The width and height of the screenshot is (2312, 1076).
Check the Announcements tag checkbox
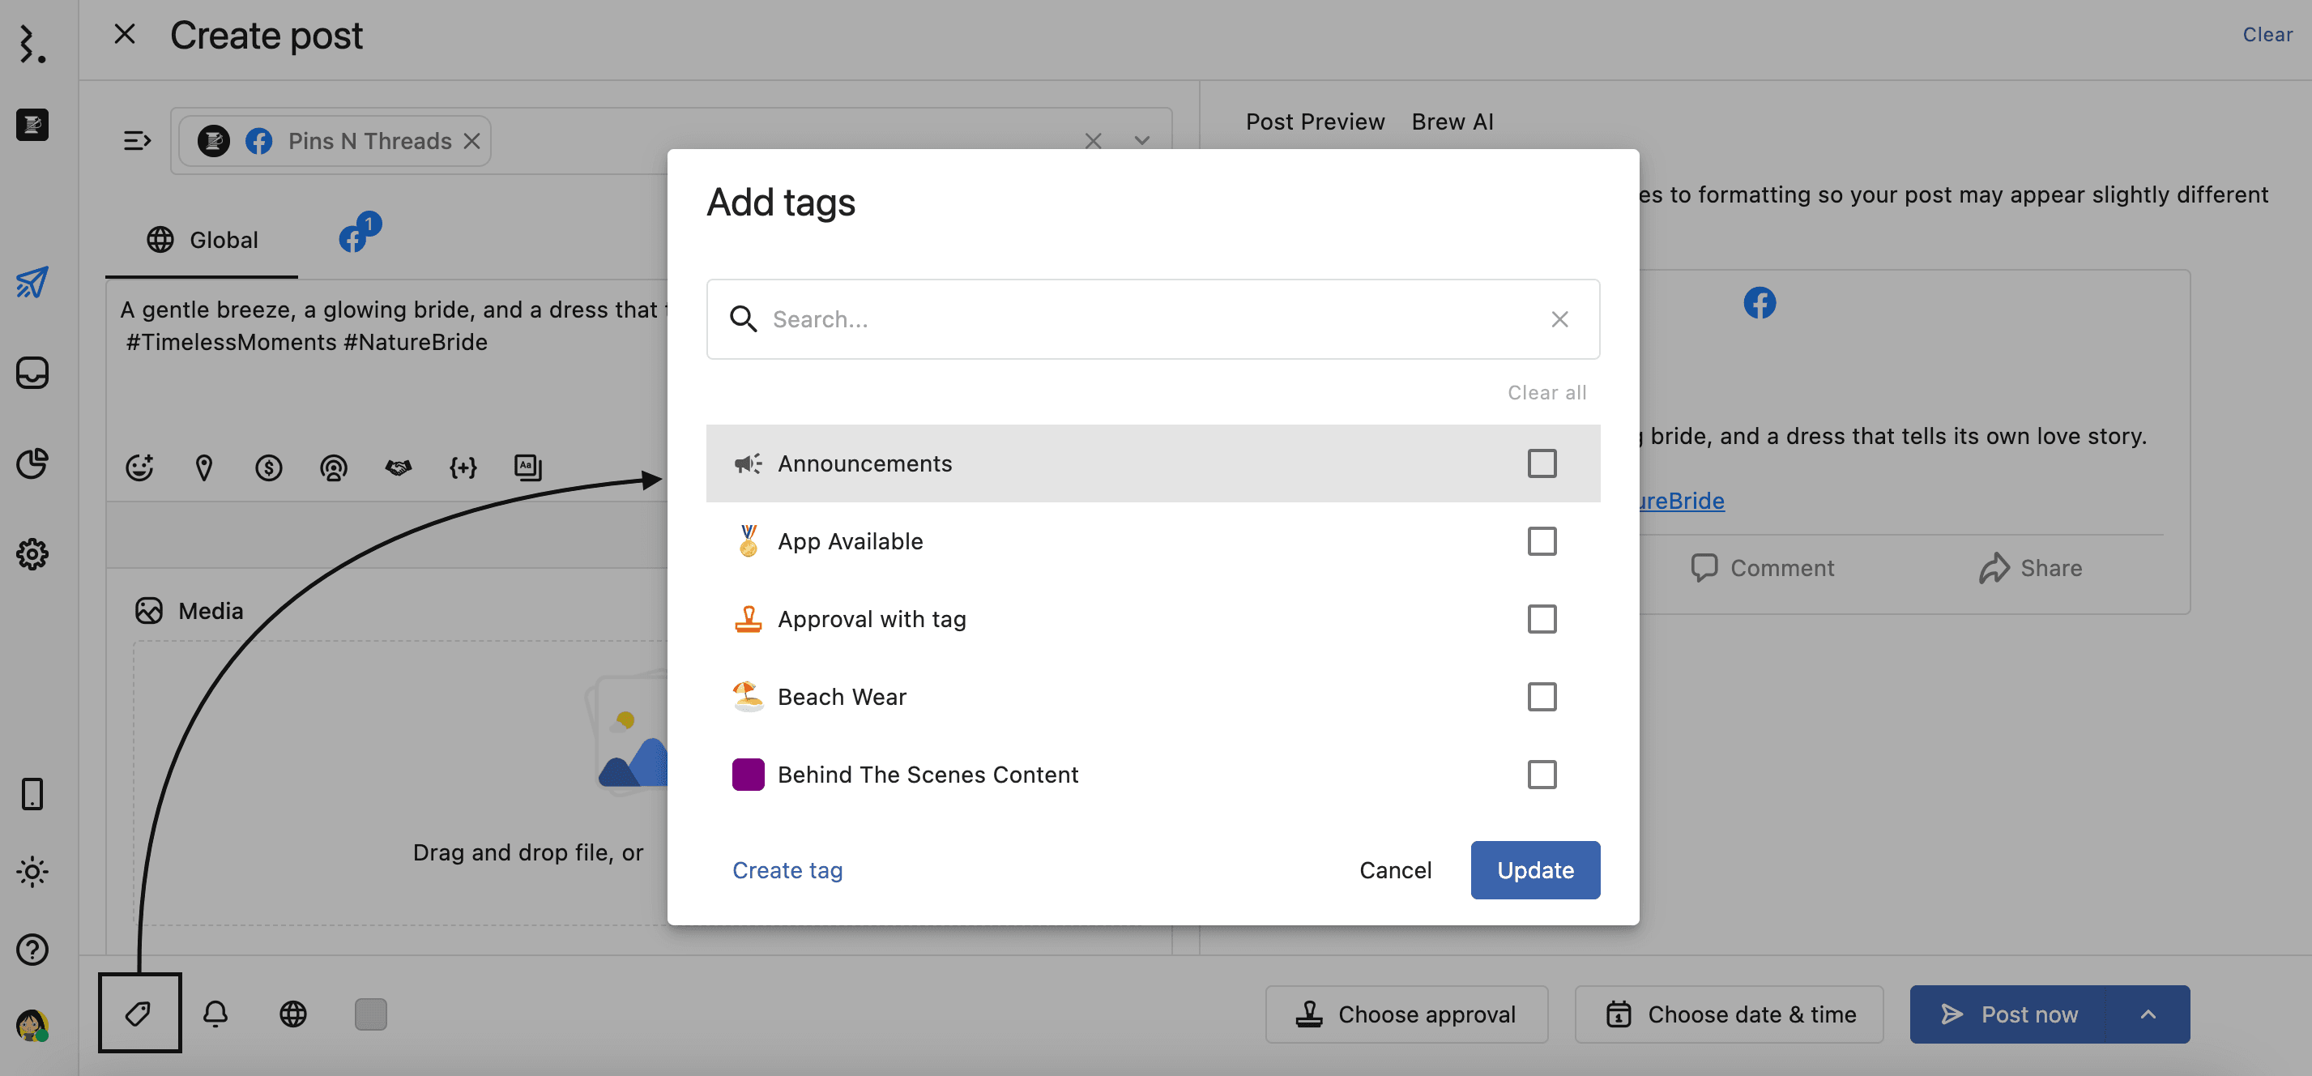[1541, 463]
